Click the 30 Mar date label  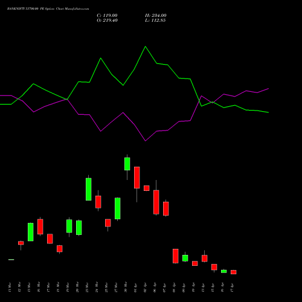[126, 287]
